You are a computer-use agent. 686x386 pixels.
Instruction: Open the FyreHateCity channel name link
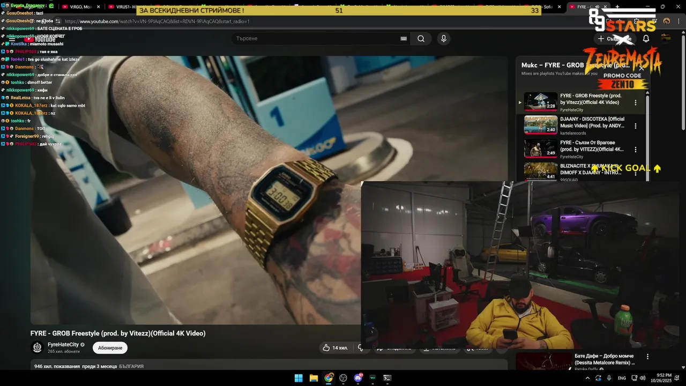pyautogui.click(x=63, y=344)
